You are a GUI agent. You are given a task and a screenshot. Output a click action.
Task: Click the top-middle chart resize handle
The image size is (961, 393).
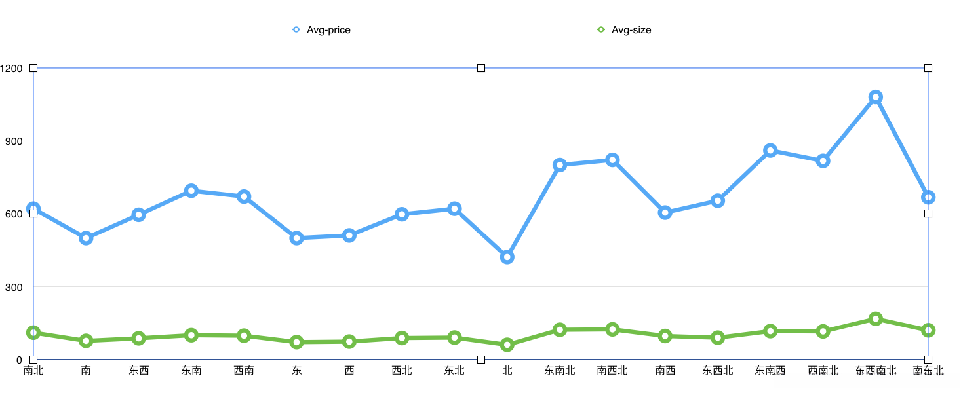tap(481, 68)
